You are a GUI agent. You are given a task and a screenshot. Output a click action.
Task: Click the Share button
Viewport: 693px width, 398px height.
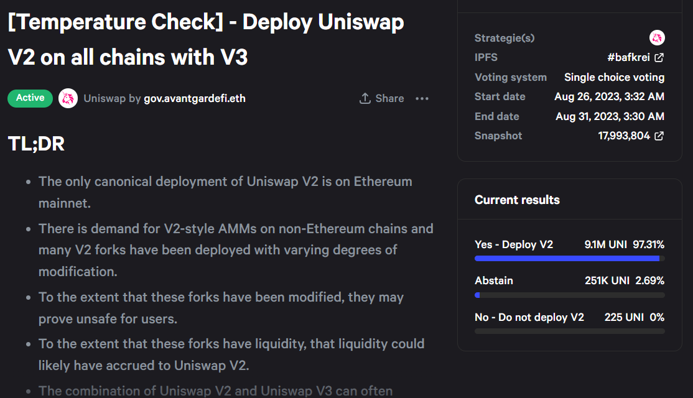point(381,98)
